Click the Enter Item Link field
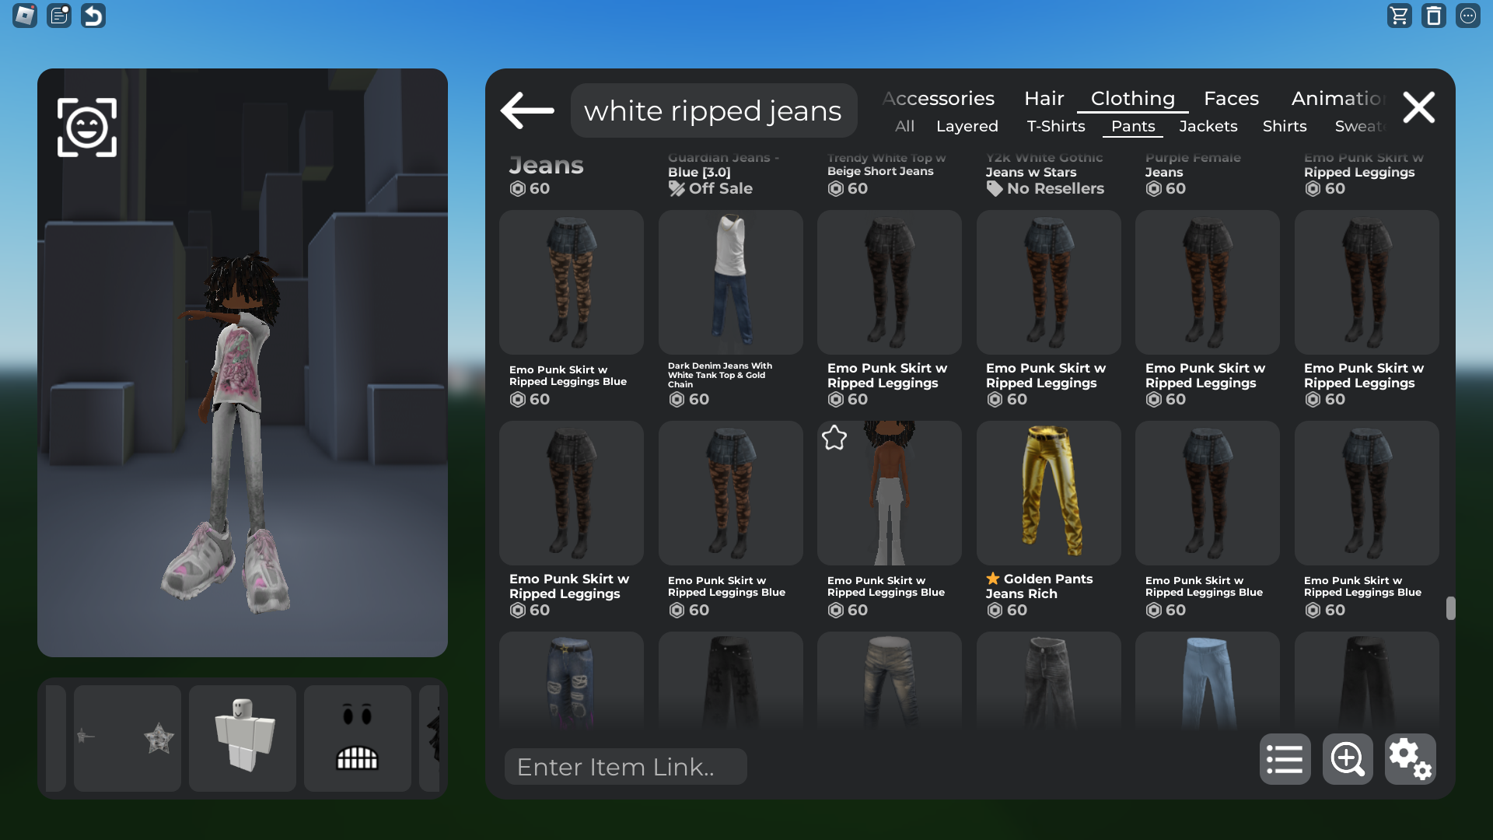This screenshot has width=1493, height=840. [625, 767]
